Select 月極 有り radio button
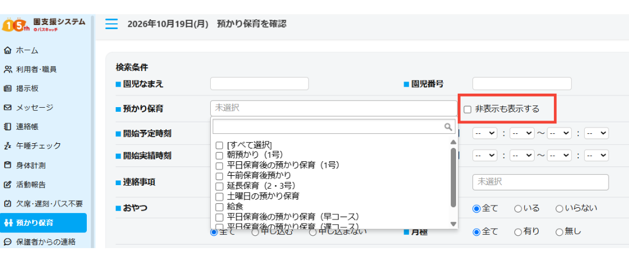629x262 pixels. pyautogui.click(x=518, y=232)
